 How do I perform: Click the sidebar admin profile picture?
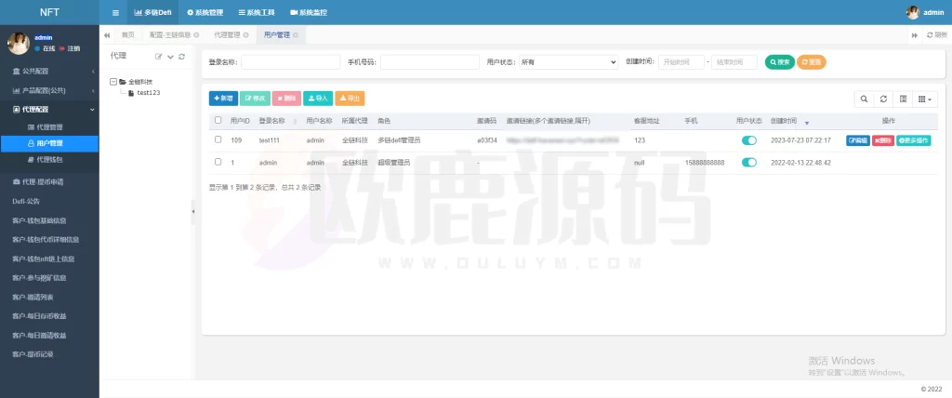pos(19,43)
